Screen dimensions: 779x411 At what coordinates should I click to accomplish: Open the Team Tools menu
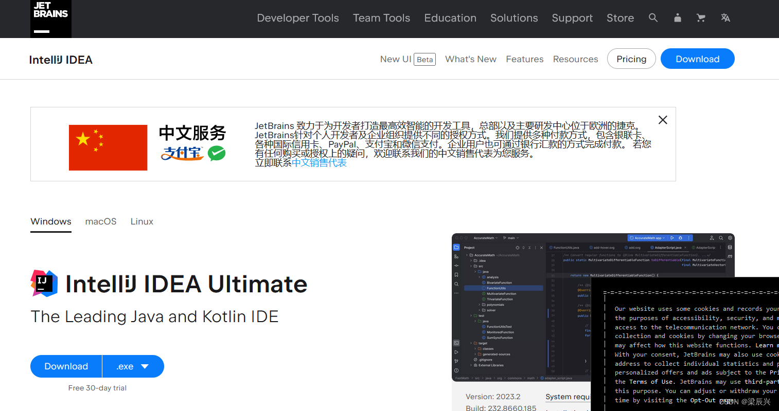coord(381,18)
